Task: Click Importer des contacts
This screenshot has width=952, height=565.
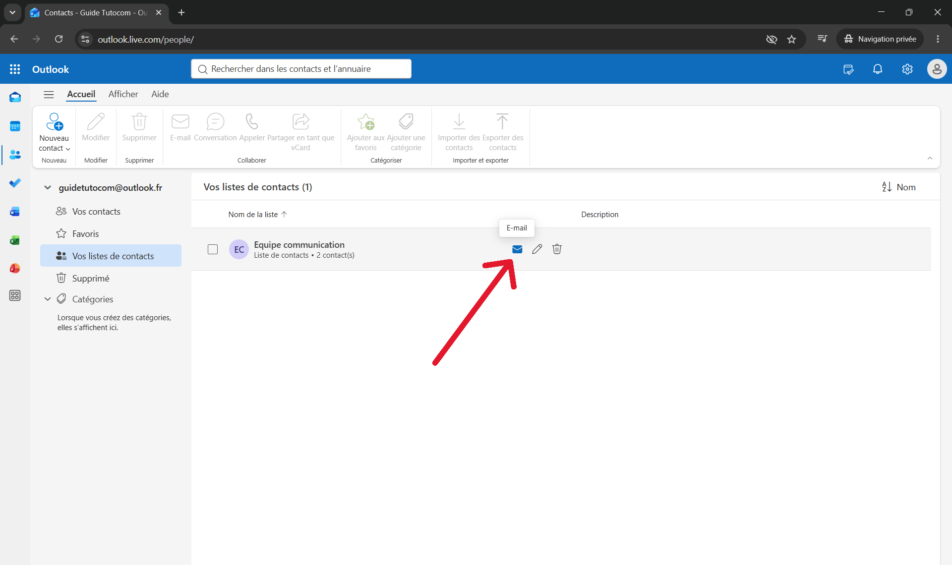Action: [x=459, y=132]
